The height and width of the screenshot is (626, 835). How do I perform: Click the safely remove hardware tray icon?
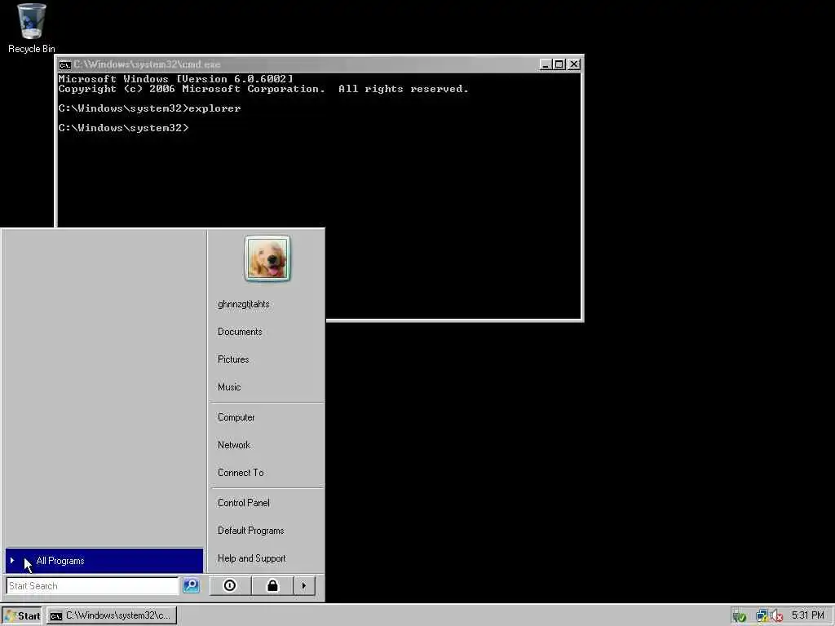point(739,616)
